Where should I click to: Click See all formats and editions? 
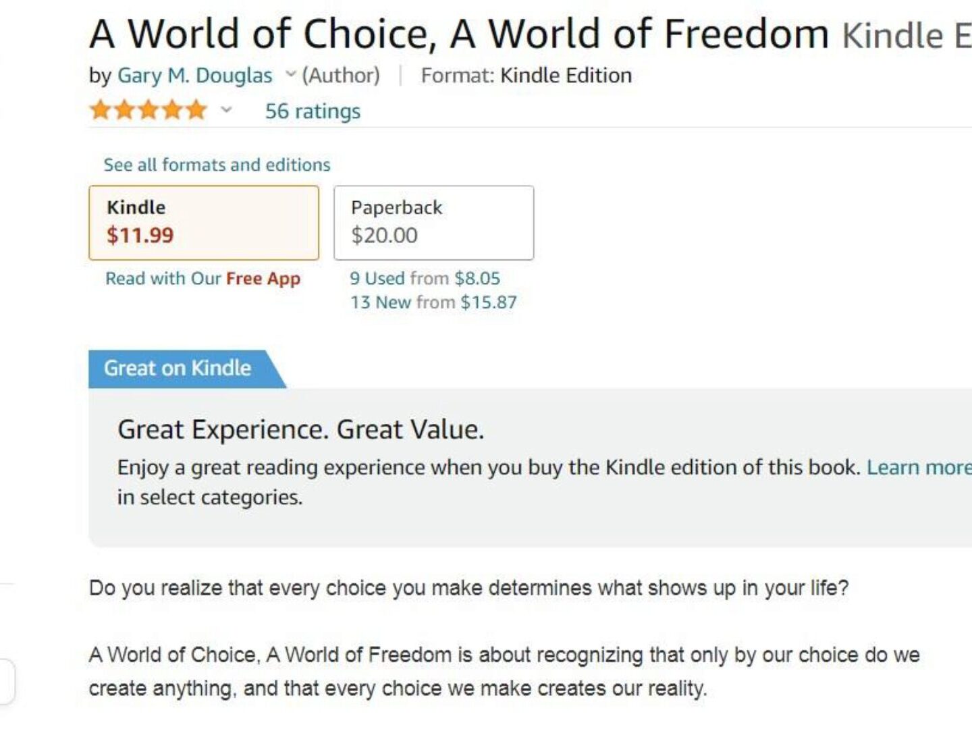(x=217, y=165)
